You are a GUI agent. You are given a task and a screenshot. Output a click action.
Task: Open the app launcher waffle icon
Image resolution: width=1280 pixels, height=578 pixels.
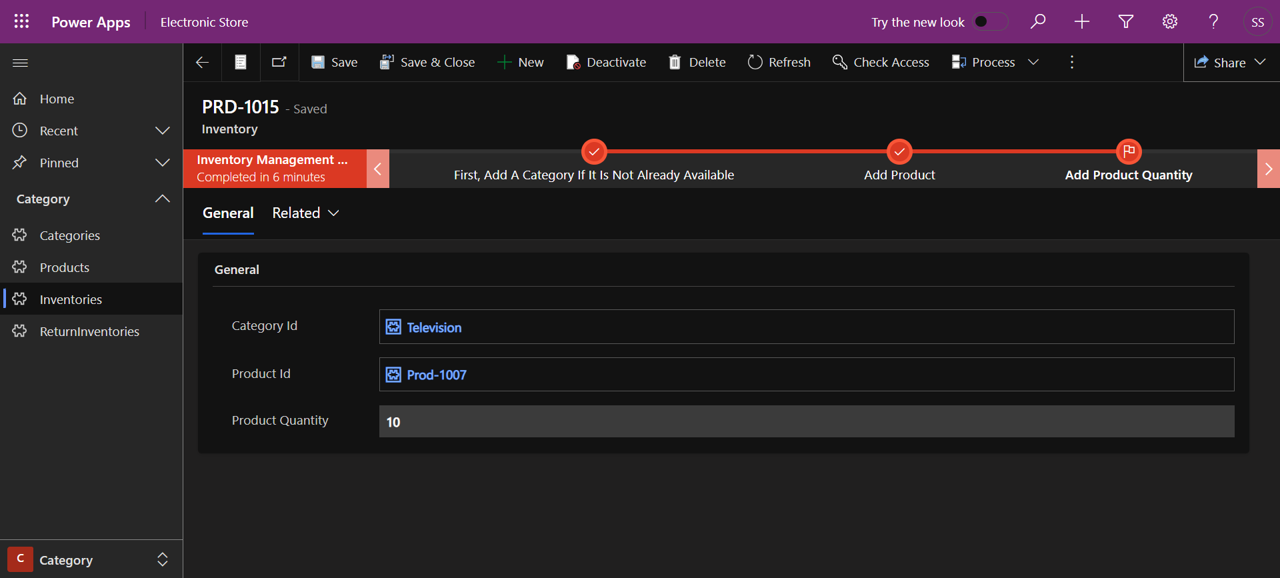[21, 21]
